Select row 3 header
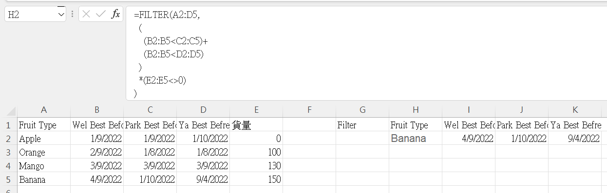Viewport: 607px width, 193px height. coord(9,152)
